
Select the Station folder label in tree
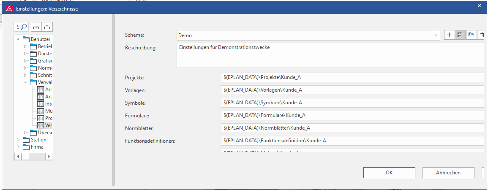[x=38, y=140]
